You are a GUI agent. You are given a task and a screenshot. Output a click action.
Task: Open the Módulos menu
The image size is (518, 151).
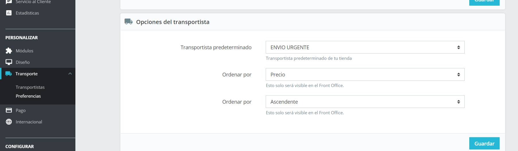click(x=24, y=51)
